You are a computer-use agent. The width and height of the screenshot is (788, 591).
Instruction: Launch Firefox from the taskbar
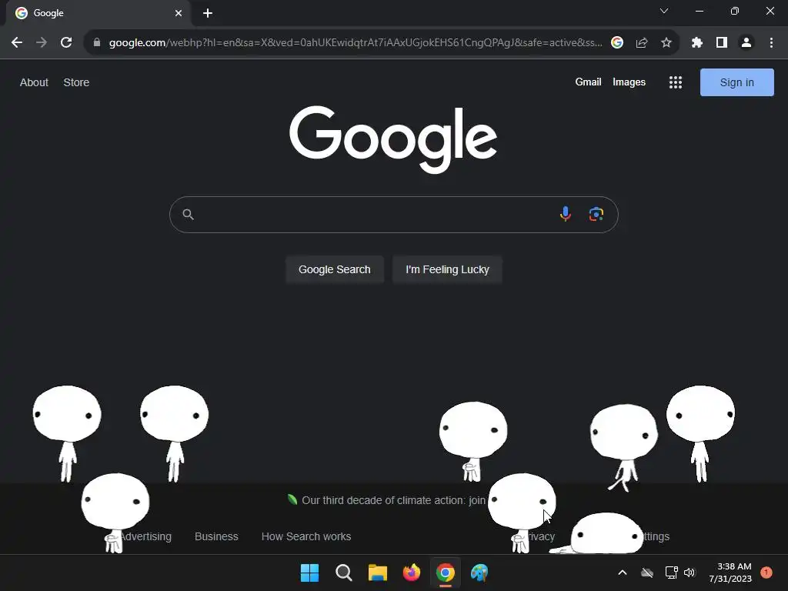click(412, 573)
